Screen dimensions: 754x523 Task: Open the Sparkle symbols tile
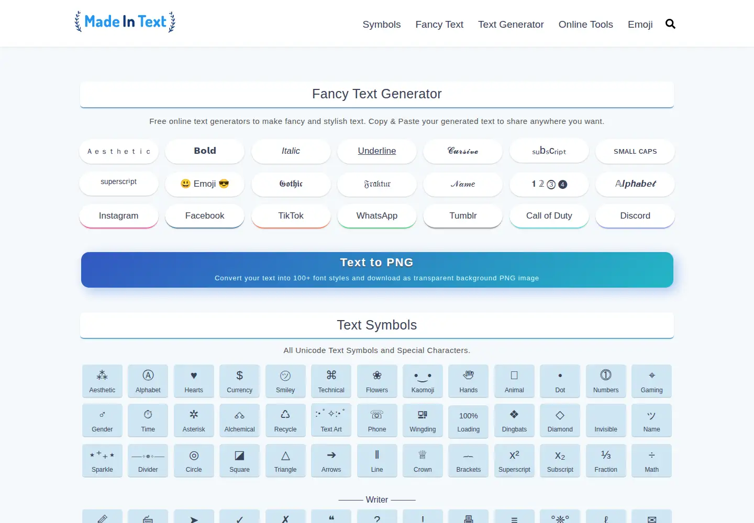point(102,461)
